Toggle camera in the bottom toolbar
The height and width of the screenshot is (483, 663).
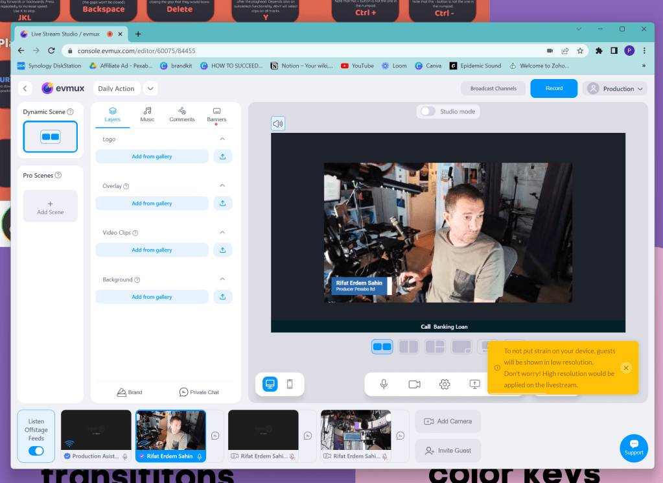coord(414,384)
